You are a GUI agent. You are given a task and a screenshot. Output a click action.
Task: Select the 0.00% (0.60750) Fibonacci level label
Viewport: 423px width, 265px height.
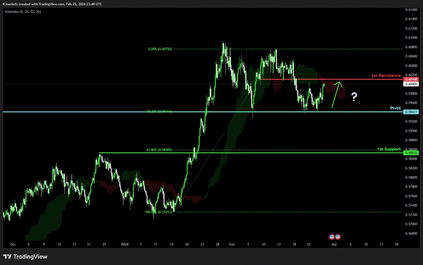(160, 49)
